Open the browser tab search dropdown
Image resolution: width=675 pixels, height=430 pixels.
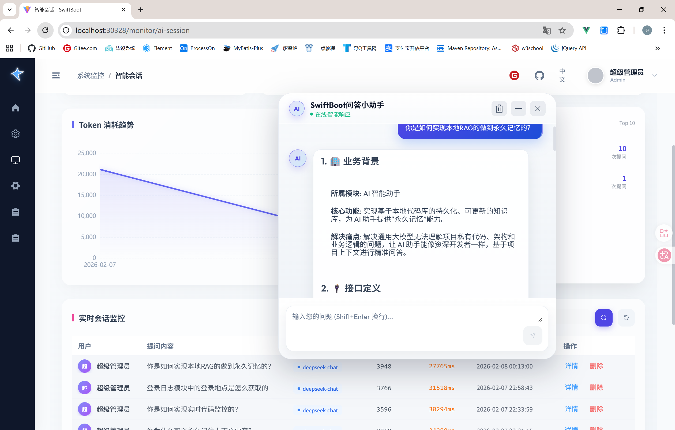[10, 10]
